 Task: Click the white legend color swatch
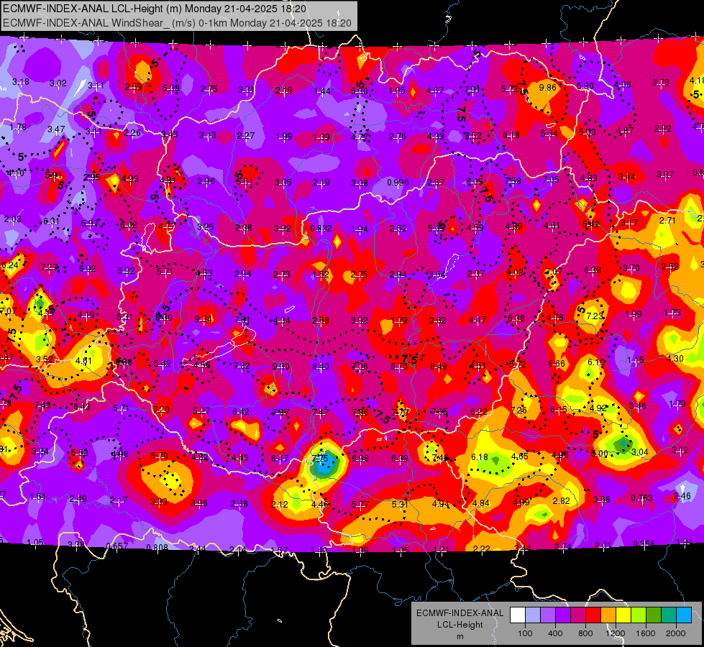(x=518, y=615)
